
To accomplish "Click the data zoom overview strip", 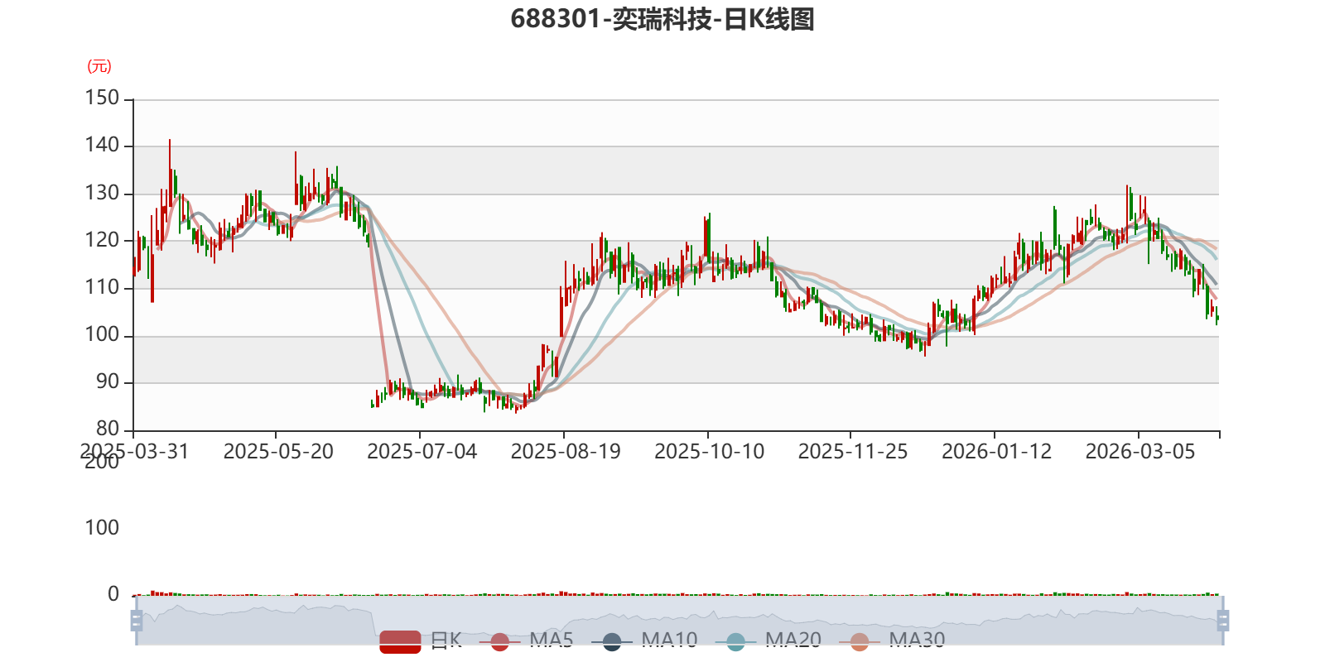I will coord(679,621).
